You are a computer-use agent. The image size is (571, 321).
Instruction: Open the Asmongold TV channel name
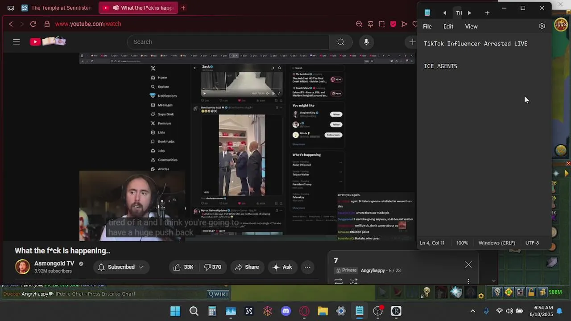click(54, 263)
